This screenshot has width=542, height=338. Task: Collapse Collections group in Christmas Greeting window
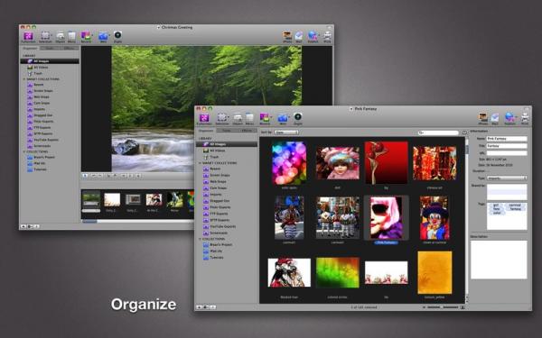click(24, 151)
